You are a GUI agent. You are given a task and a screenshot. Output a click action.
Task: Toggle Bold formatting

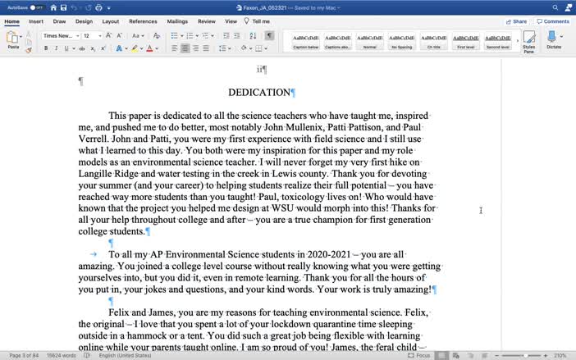pos(46,48)
